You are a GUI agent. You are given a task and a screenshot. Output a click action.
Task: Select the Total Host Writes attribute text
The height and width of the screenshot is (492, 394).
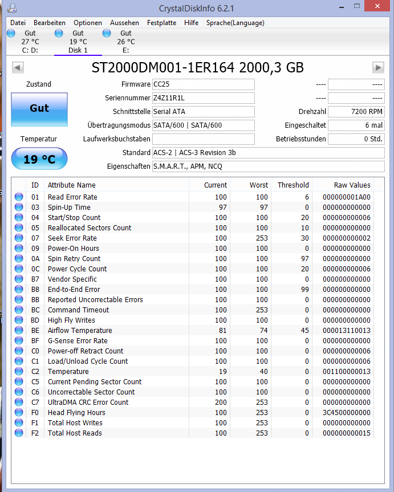click(75, 423)
